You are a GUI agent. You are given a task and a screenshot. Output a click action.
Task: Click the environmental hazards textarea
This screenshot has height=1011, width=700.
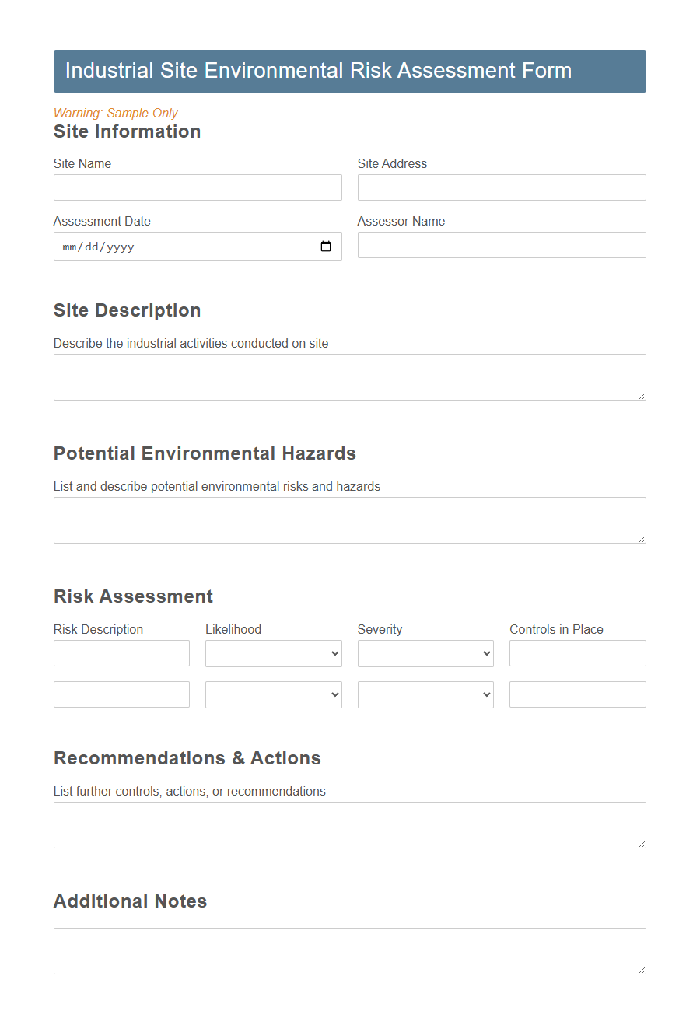[349, 519]
